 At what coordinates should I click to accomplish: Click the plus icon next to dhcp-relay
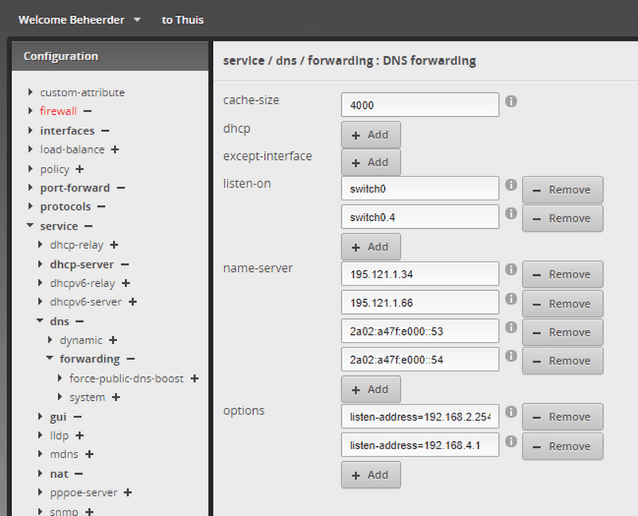114,245
